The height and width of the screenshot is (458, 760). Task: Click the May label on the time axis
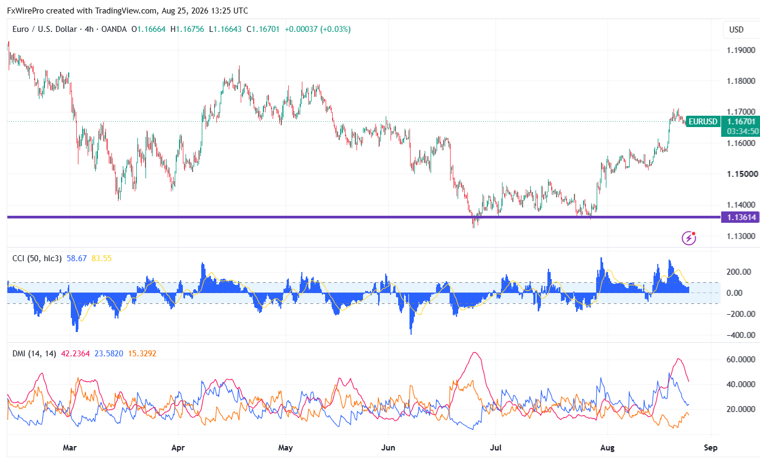point(286,448)
